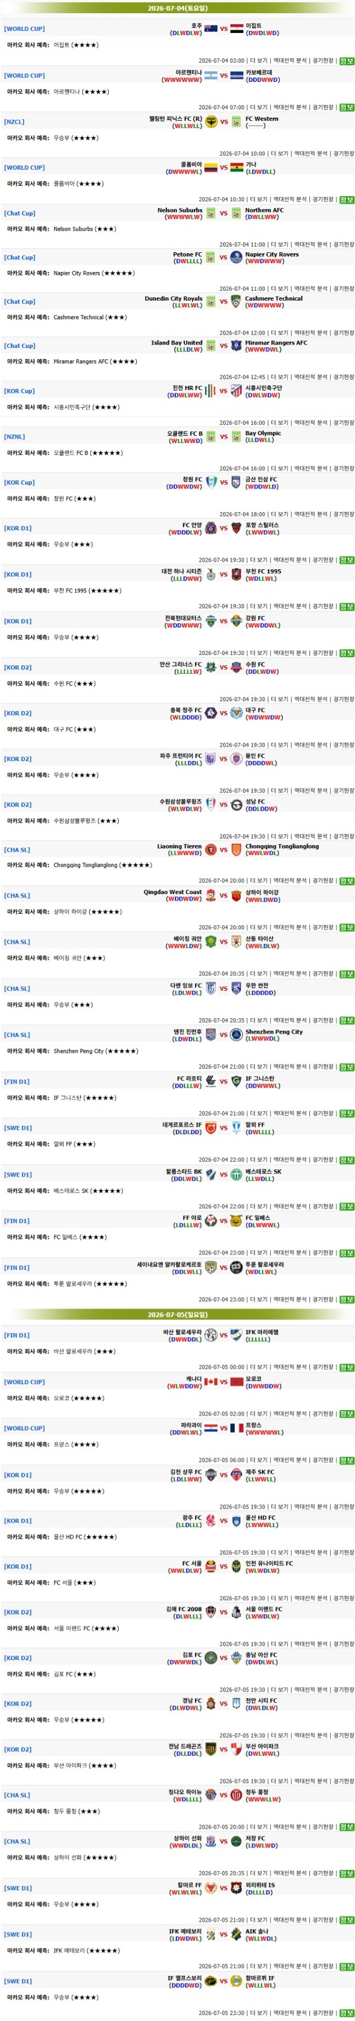This screenshot has height=2021, width=355.
Task: Open the [NZCL] league link
Action: [14, 121]
